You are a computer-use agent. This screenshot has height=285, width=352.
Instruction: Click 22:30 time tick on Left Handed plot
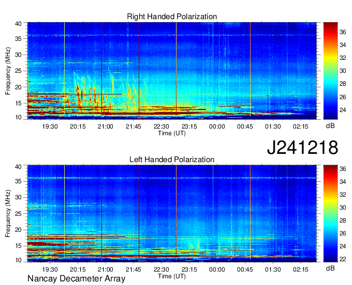pos(161,270)
